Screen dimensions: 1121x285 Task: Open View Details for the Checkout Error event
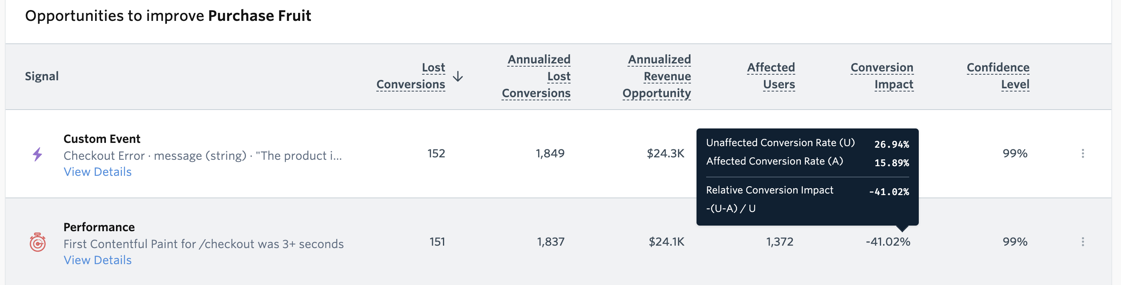(97, 172)
